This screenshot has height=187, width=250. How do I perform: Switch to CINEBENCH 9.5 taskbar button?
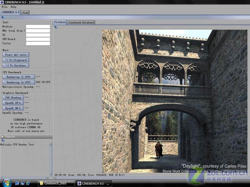(x=93, y=184)
